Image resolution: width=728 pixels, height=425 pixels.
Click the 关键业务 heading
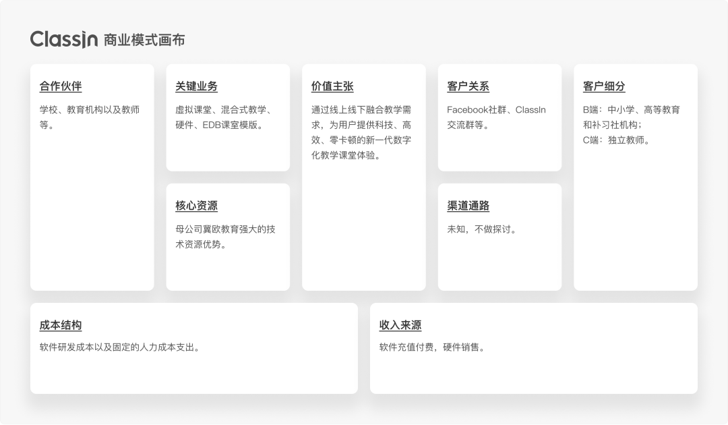196,86
